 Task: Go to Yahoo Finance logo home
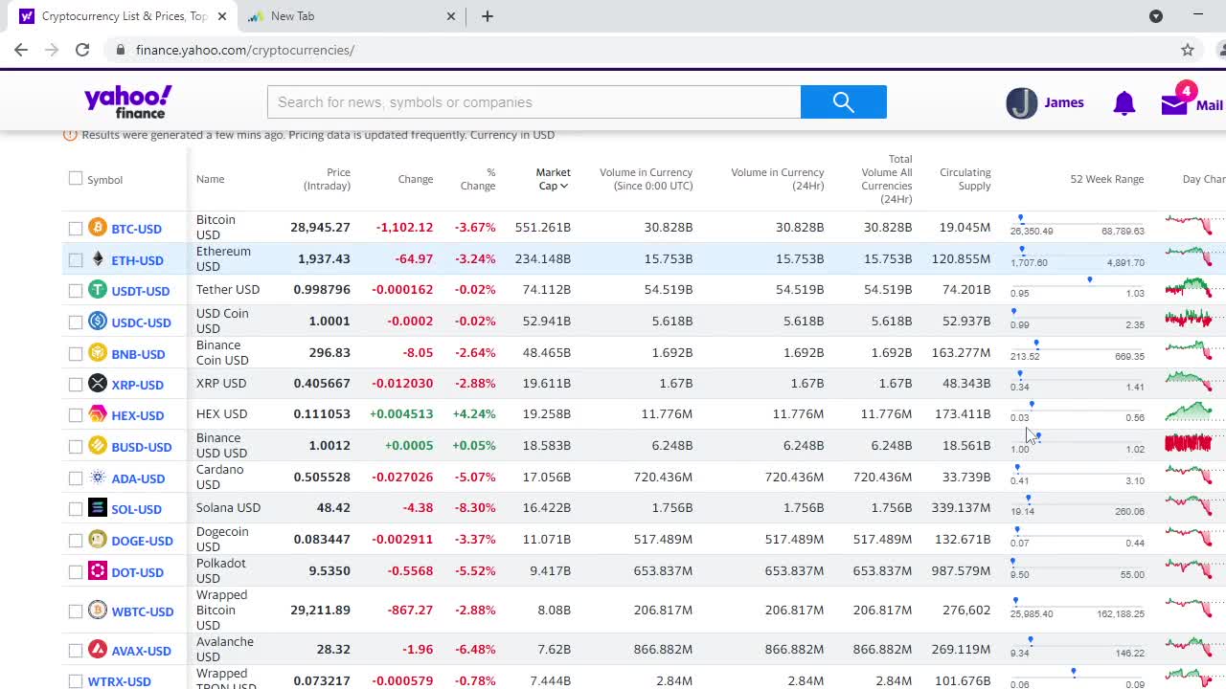tap(128, 101)
